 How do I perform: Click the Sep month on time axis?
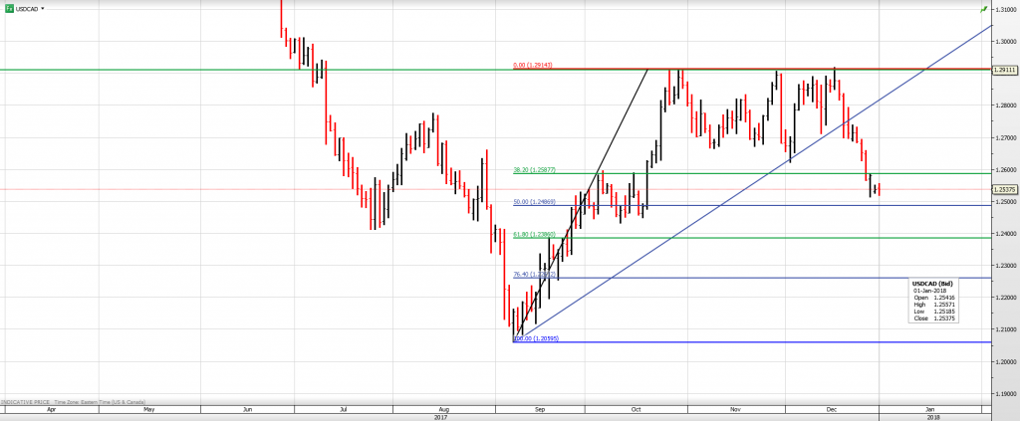[539, 408]
